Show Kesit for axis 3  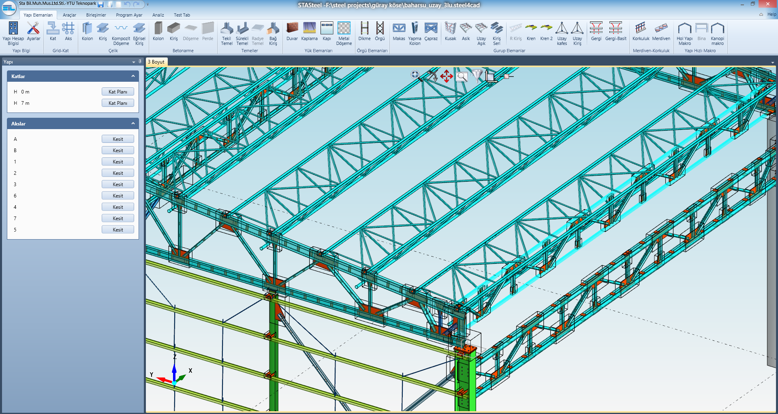(118, 185)
